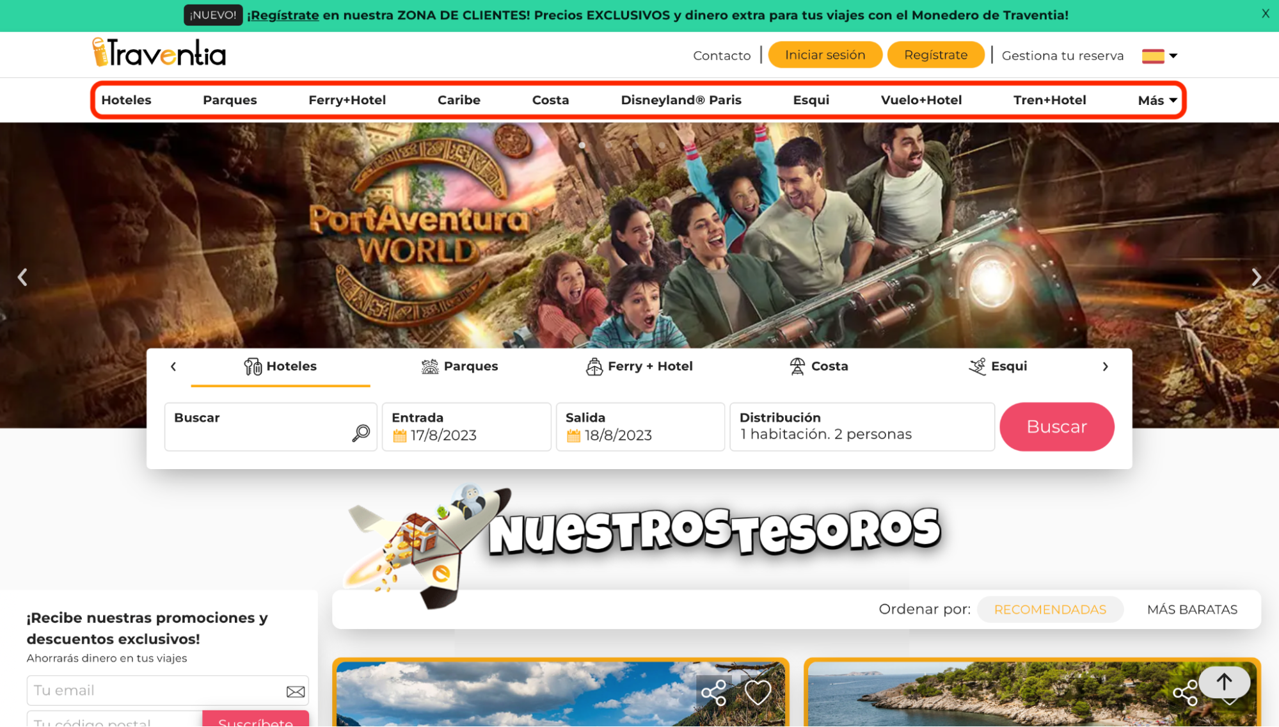
Task: Click the pink Buscar button
Action: (1056, 427)
